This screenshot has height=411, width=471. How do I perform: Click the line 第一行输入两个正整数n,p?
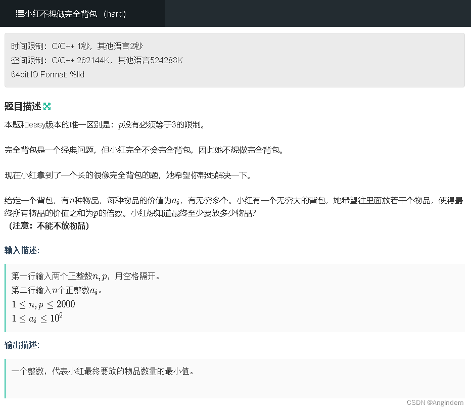pyautogui.click(x=85, y=276)
